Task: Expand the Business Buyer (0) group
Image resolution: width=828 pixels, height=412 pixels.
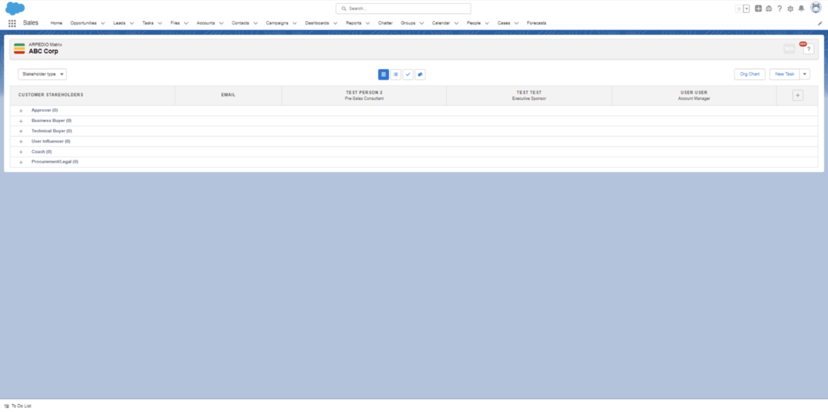Action: click(x=21, y=121)
